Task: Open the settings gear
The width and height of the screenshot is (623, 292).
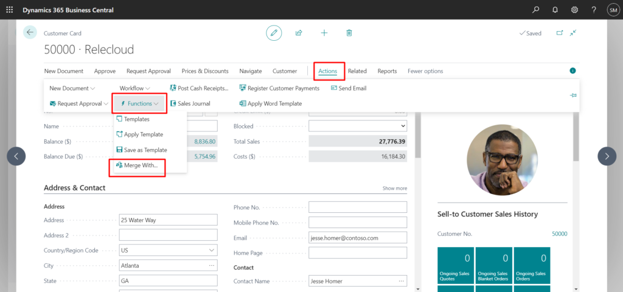Action: pos(574,10)
